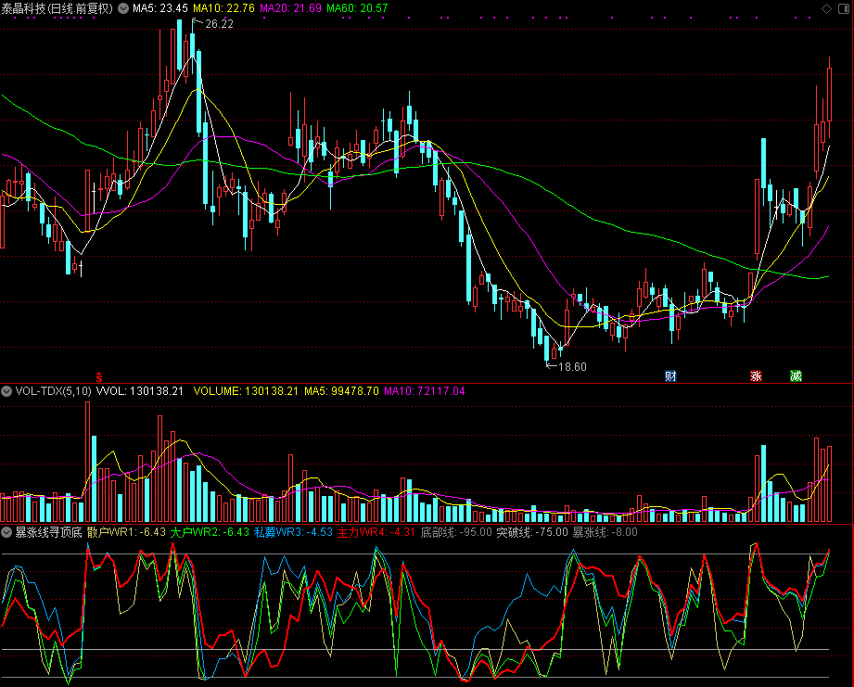Click the green 大户WR2: -6.43 label
The width and height of the screenshot is (854, 687).
pos(210,532)
